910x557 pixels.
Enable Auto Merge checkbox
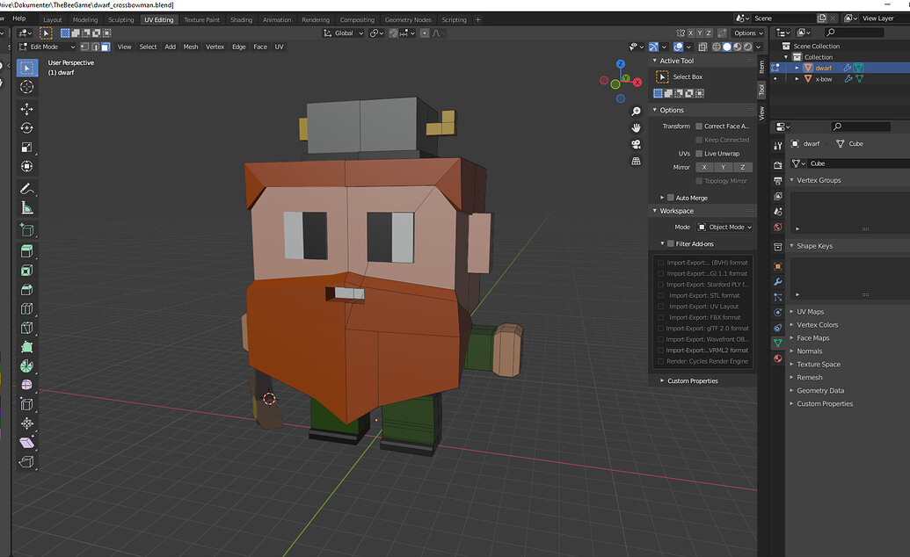click(x=670, y=198)
